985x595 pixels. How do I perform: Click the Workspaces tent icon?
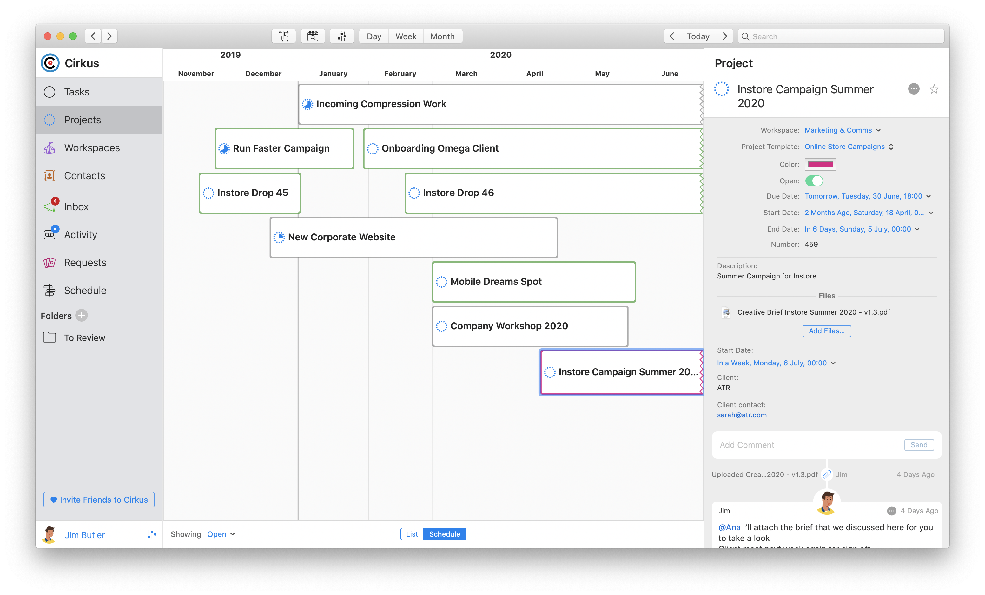pos(50,148)
